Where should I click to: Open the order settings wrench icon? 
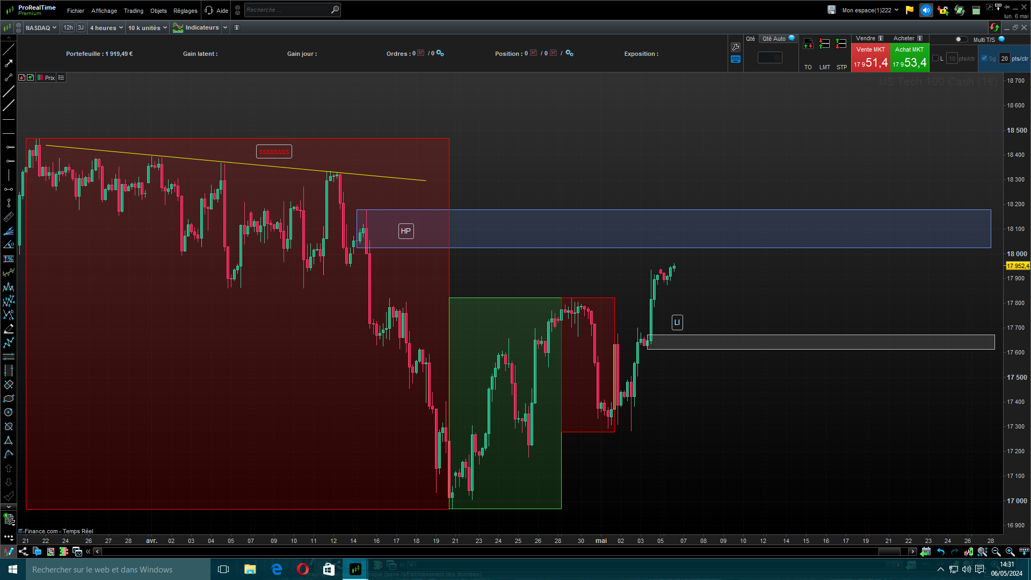(x=736, y=47)
